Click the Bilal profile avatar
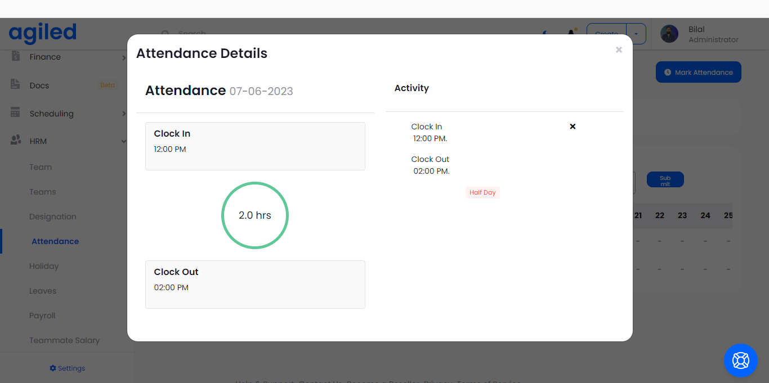Screen dimensions: 769x383 [669, 34]
